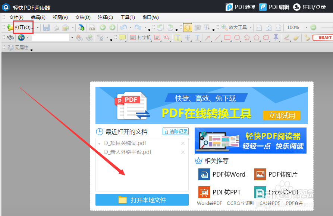Image resolution: width=333 pixels, height=216 pixels.
Task: Click the Redo icon
Action: point(138,27)
